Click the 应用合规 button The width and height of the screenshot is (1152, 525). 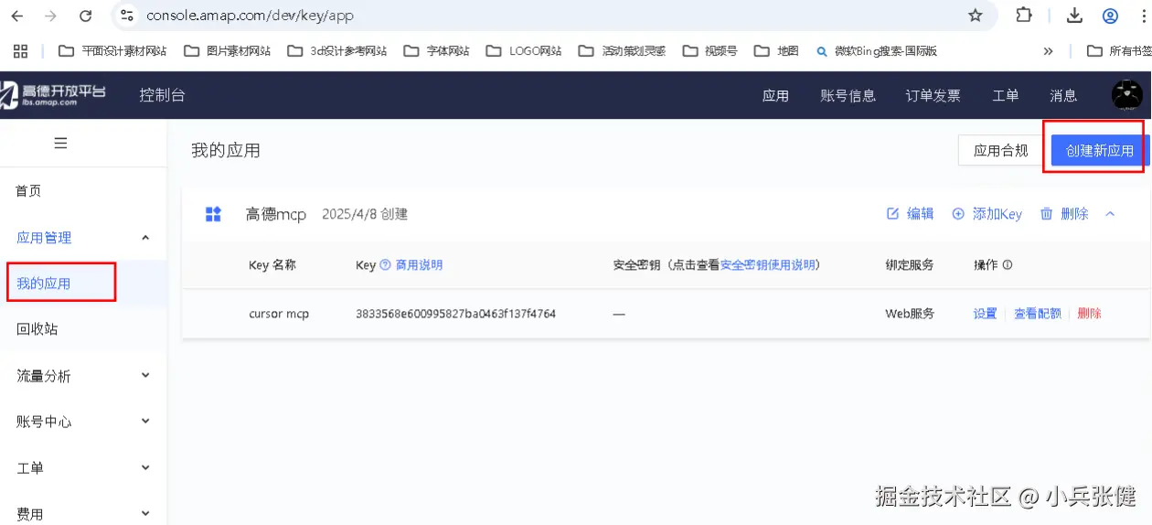(x=1000, y=151)
